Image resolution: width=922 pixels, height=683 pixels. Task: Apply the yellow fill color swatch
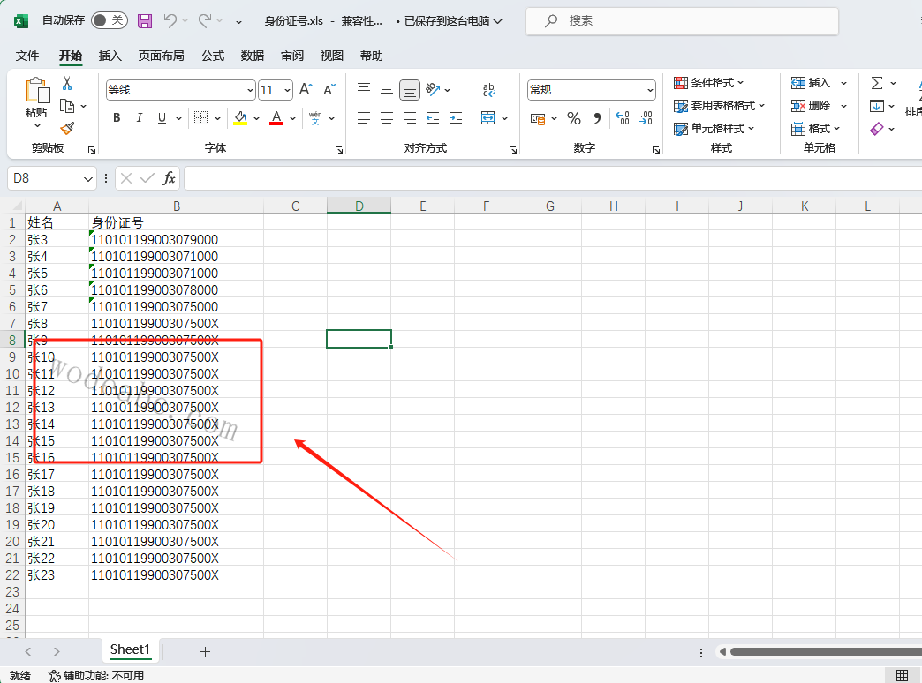click(x=240, y=118)
